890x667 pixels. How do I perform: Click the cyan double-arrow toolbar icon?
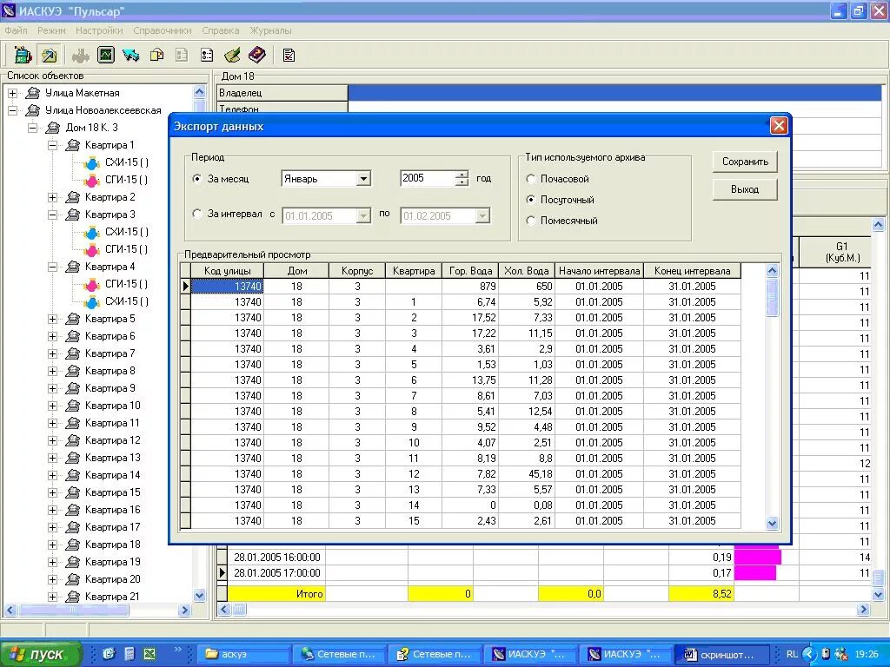pyautogui.click(x=131, y=55)
